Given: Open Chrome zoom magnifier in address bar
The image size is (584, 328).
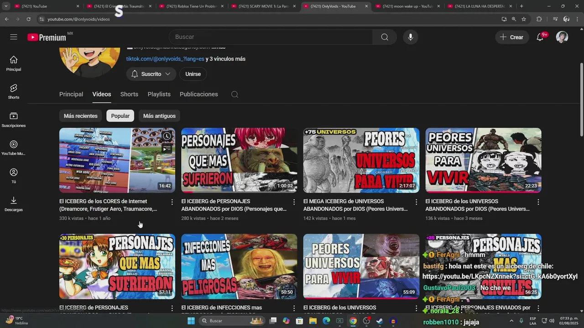Looking at the screenshot, I should point(514,19).
